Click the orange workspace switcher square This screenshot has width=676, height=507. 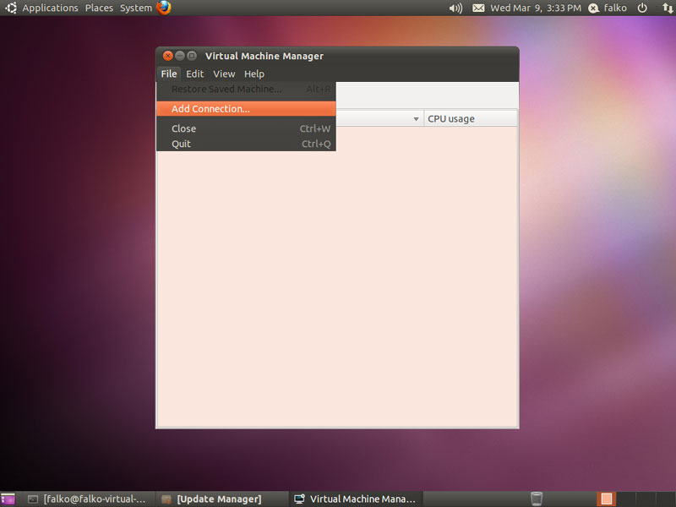tap(607, 499)
